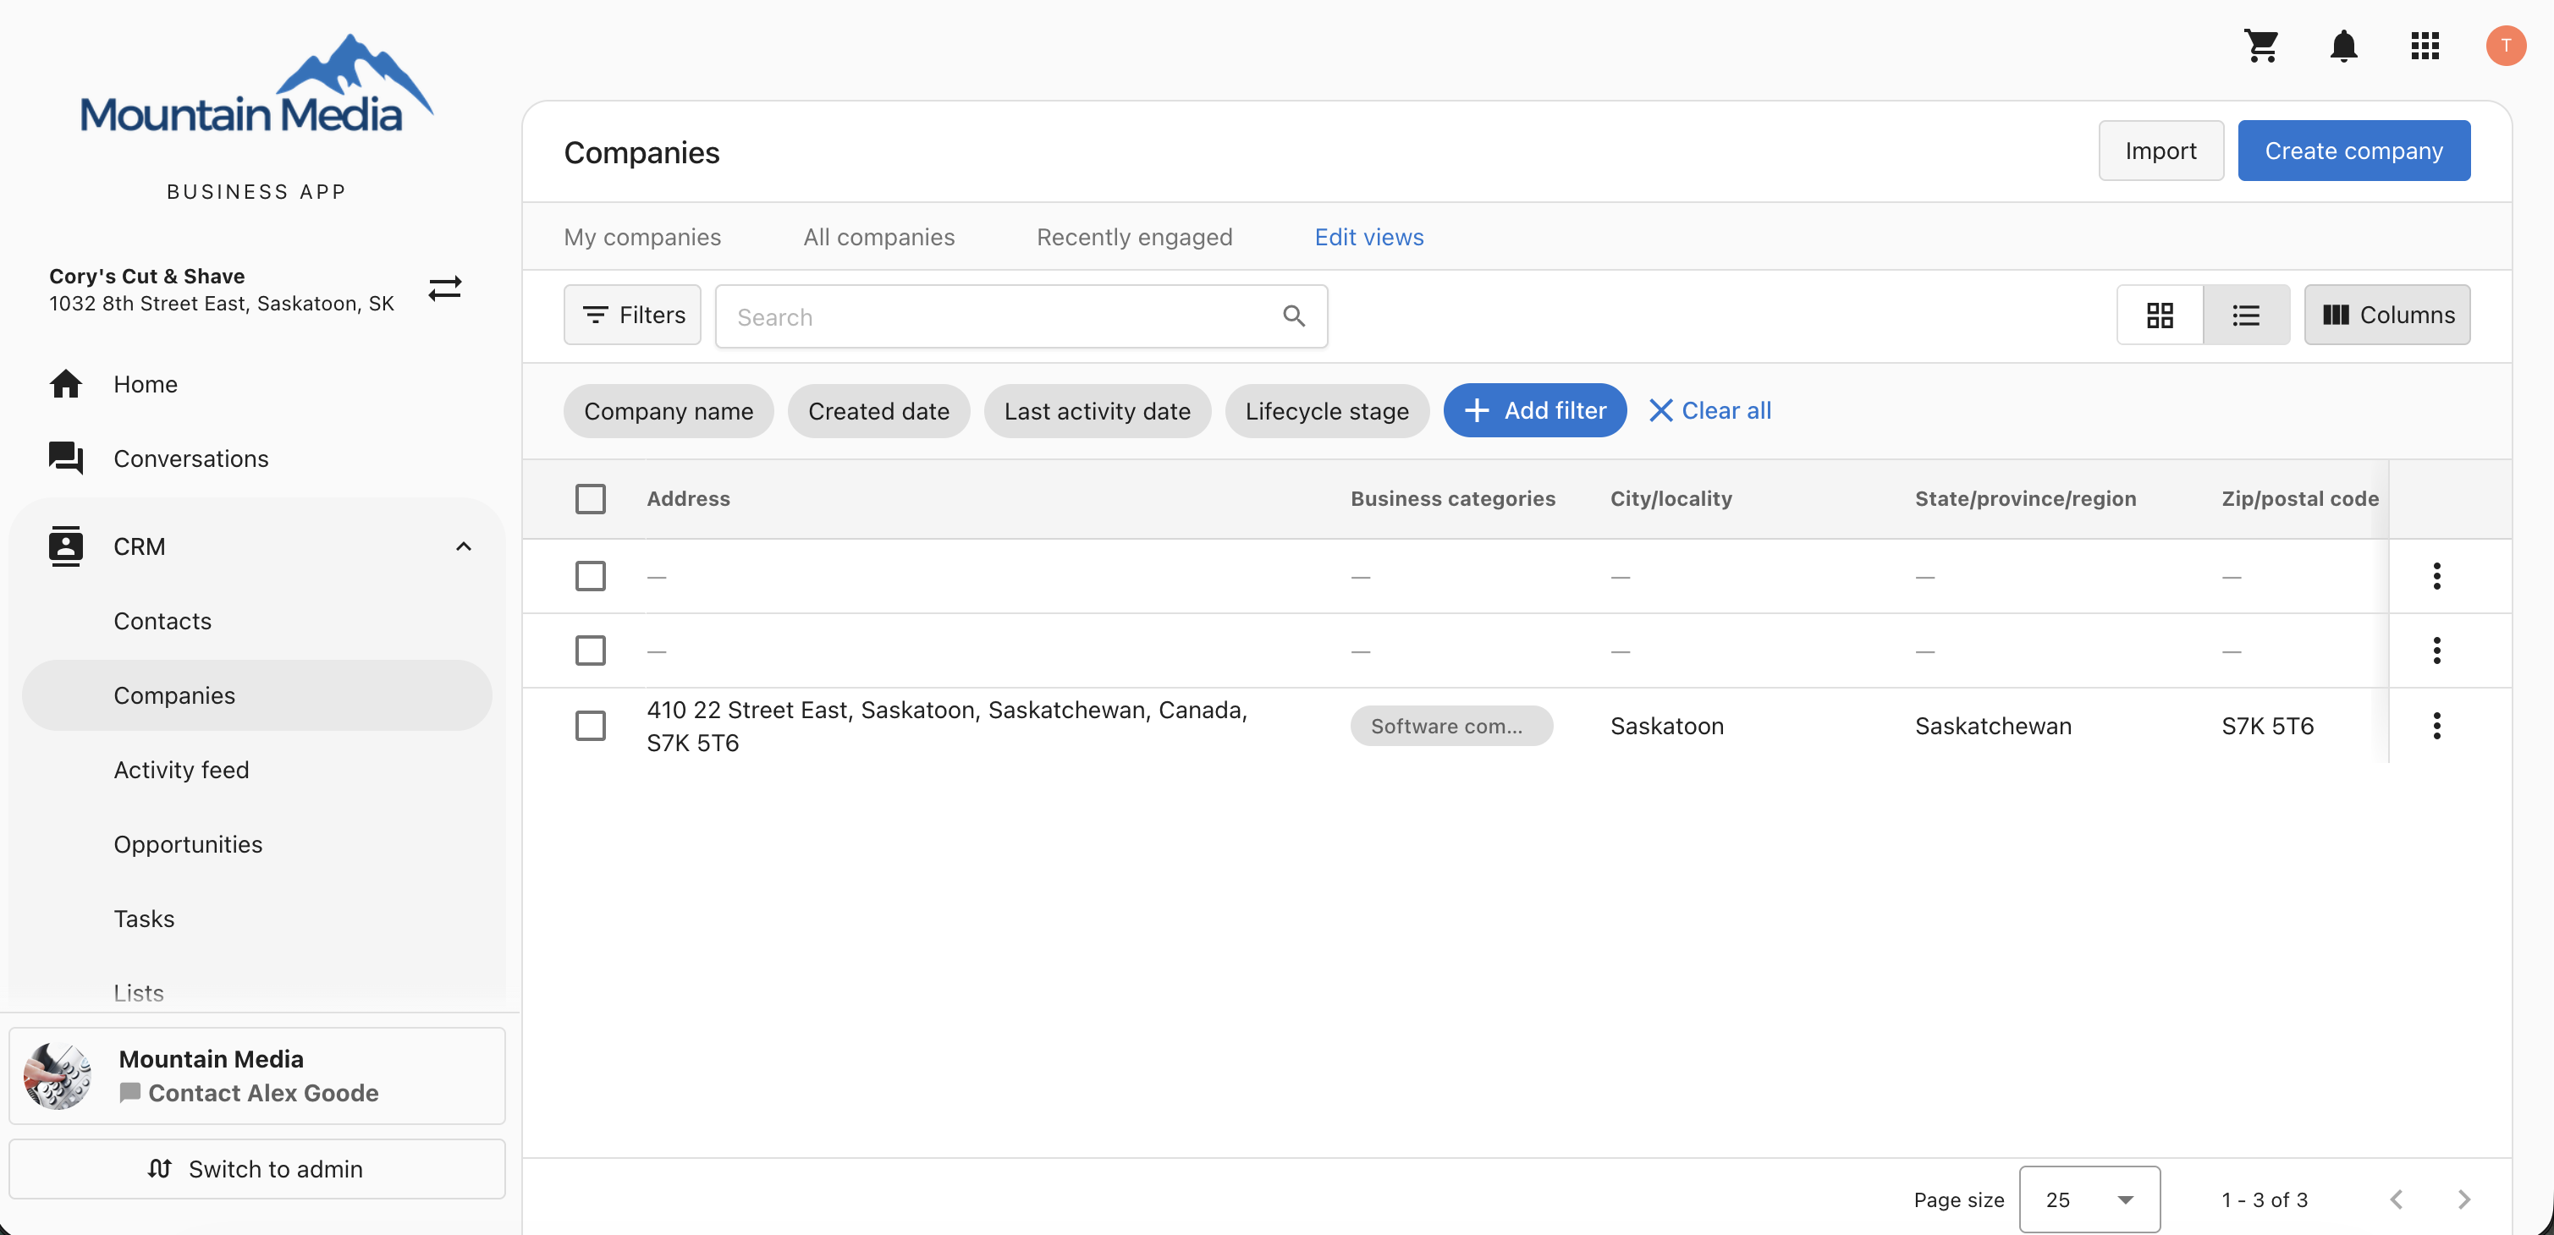Viewport: 2554px width, 1235px height.
Task: Select all companies header checkbox
Action: 590,498
